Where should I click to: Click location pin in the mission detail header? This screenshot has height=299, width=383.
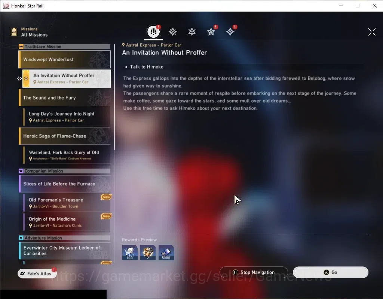coord(123,45)
